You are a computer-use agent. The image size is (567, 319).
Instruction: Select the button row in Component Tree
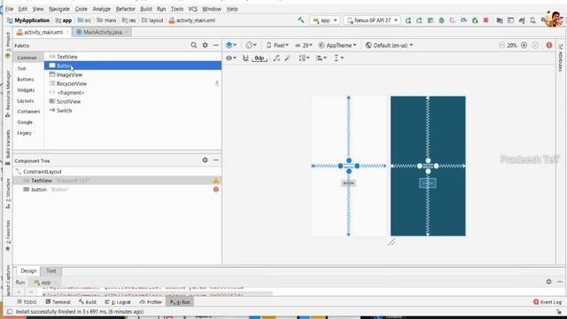(x=117, y=190)
